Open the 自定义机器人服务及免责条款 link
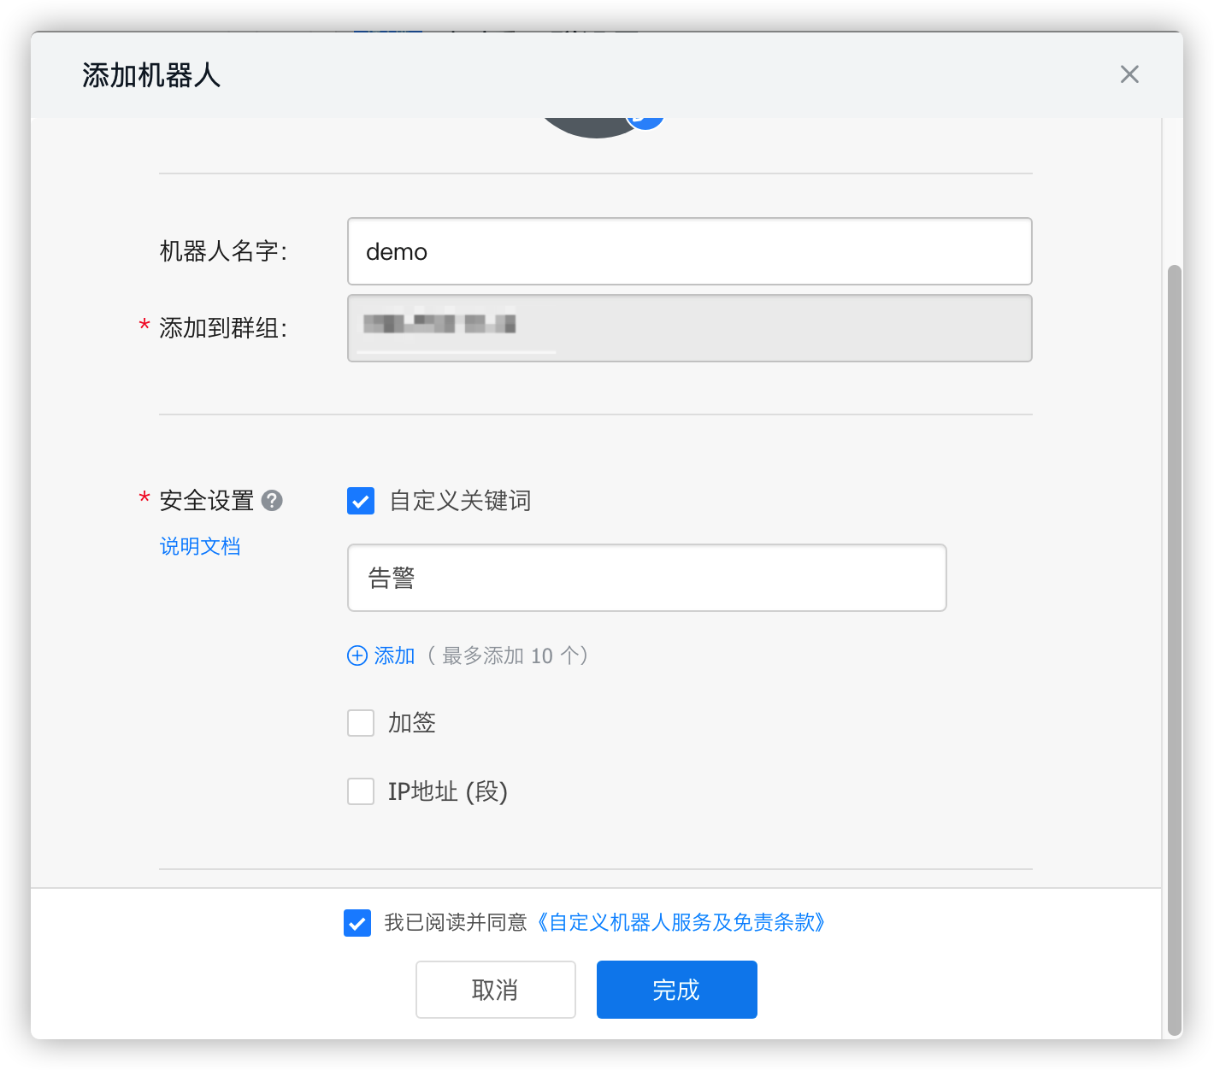The width and height of the screenshot is (1214, 1070). click(x=681, y=923)
